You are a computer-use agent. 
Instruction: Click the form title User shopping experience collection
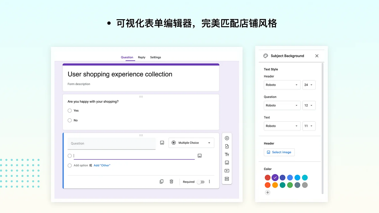[x=120, y=74]
